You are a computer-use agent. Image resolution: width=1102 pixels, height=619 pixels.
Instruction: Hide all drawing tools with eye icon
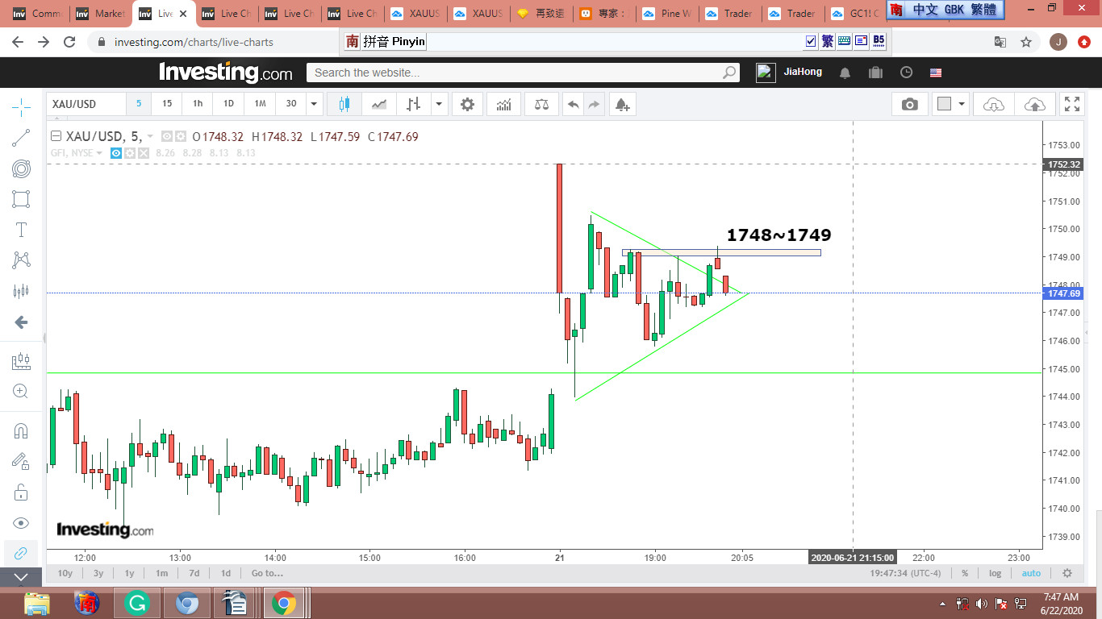[x=21, y=523]
